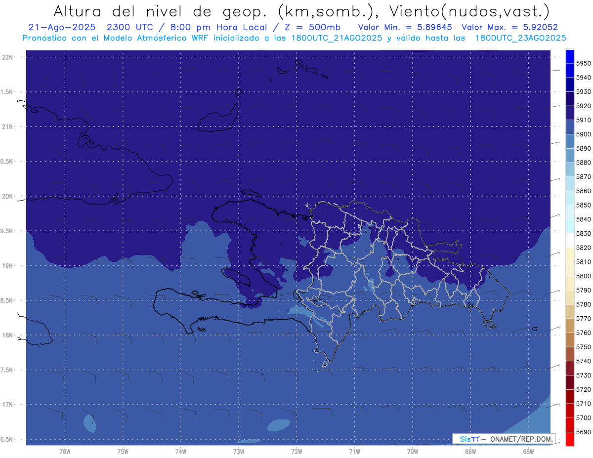Click the '1800UTC_23AGO2025' valid-until time
Viewport: 593px width, 458px height.
click(520, 38)
